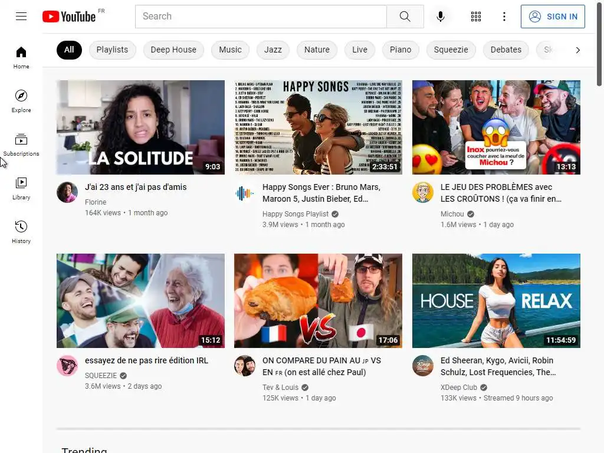Open title "ON COMPARE DU PAIN AU JP VS"
Screen dimensions: 604x453
pyautogui.click(x=321, y=366)
